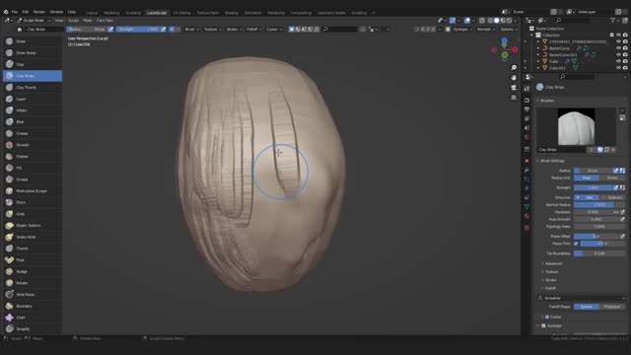Open the Sculpt Mode selector dropdown

pyautogui.click(x=34, y=20)
